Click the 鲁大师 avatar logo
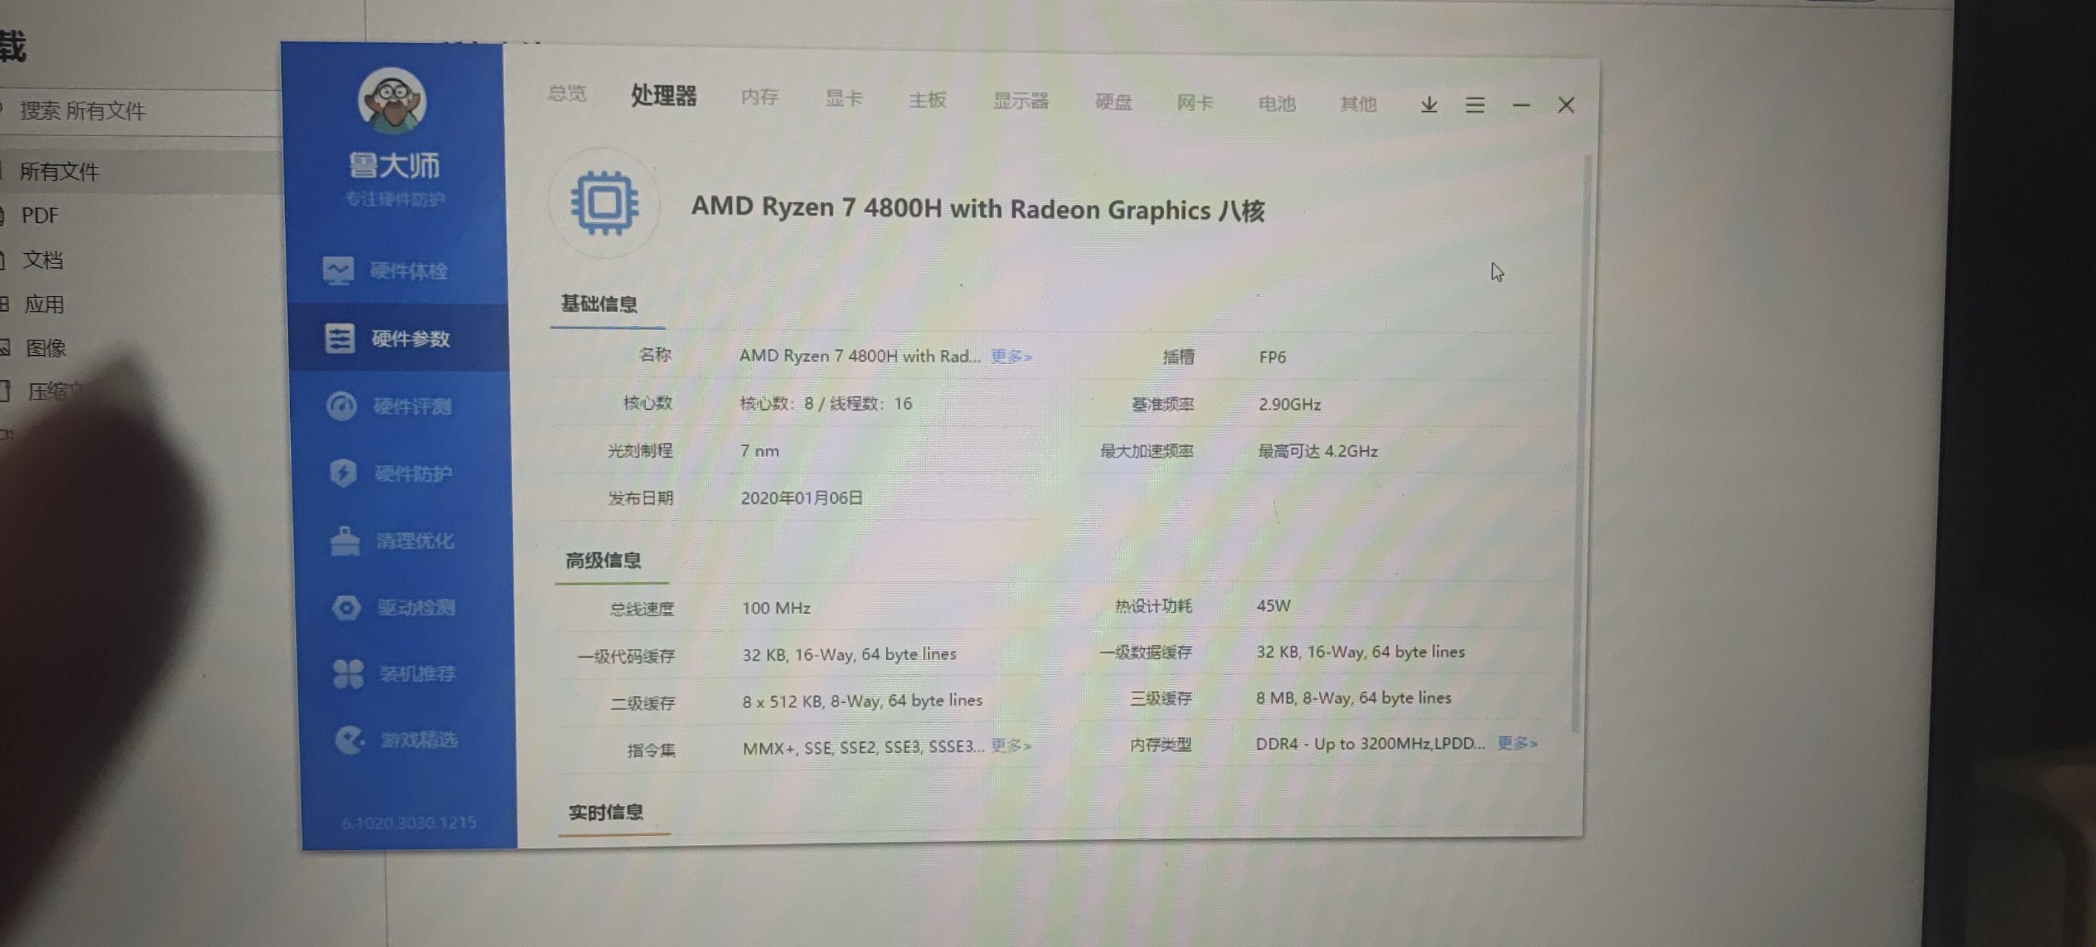Screen dimensions: 2096x947 tap(392, 101)
